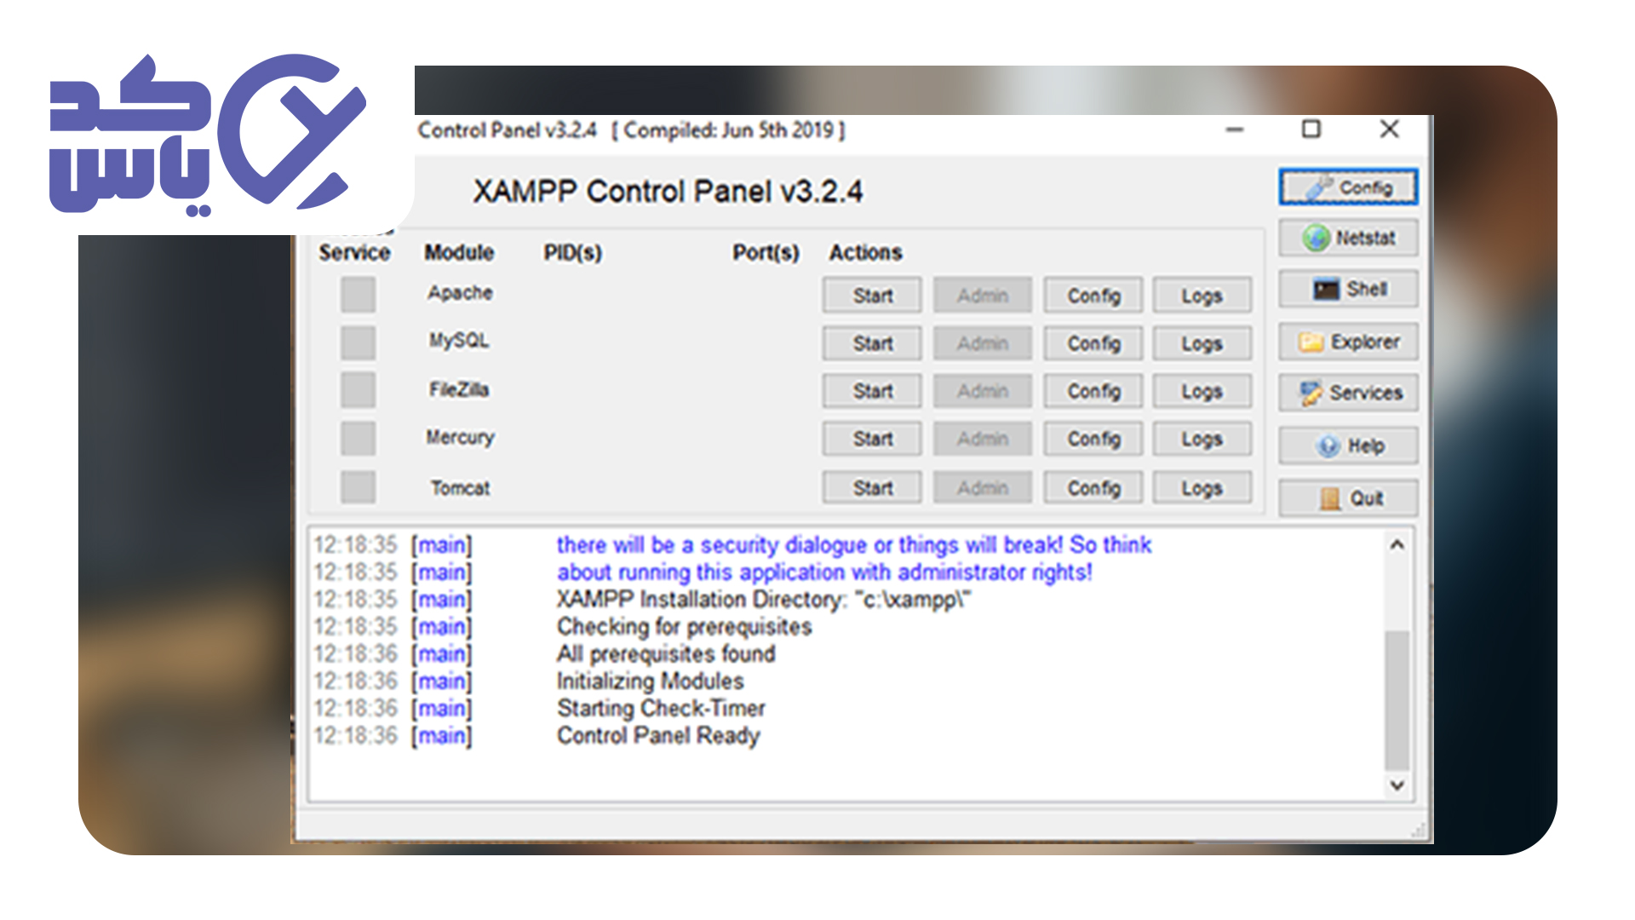Click the Apache Admin button
The height and width of the screenshot is (920, 1635).
(x=983, y=296)
